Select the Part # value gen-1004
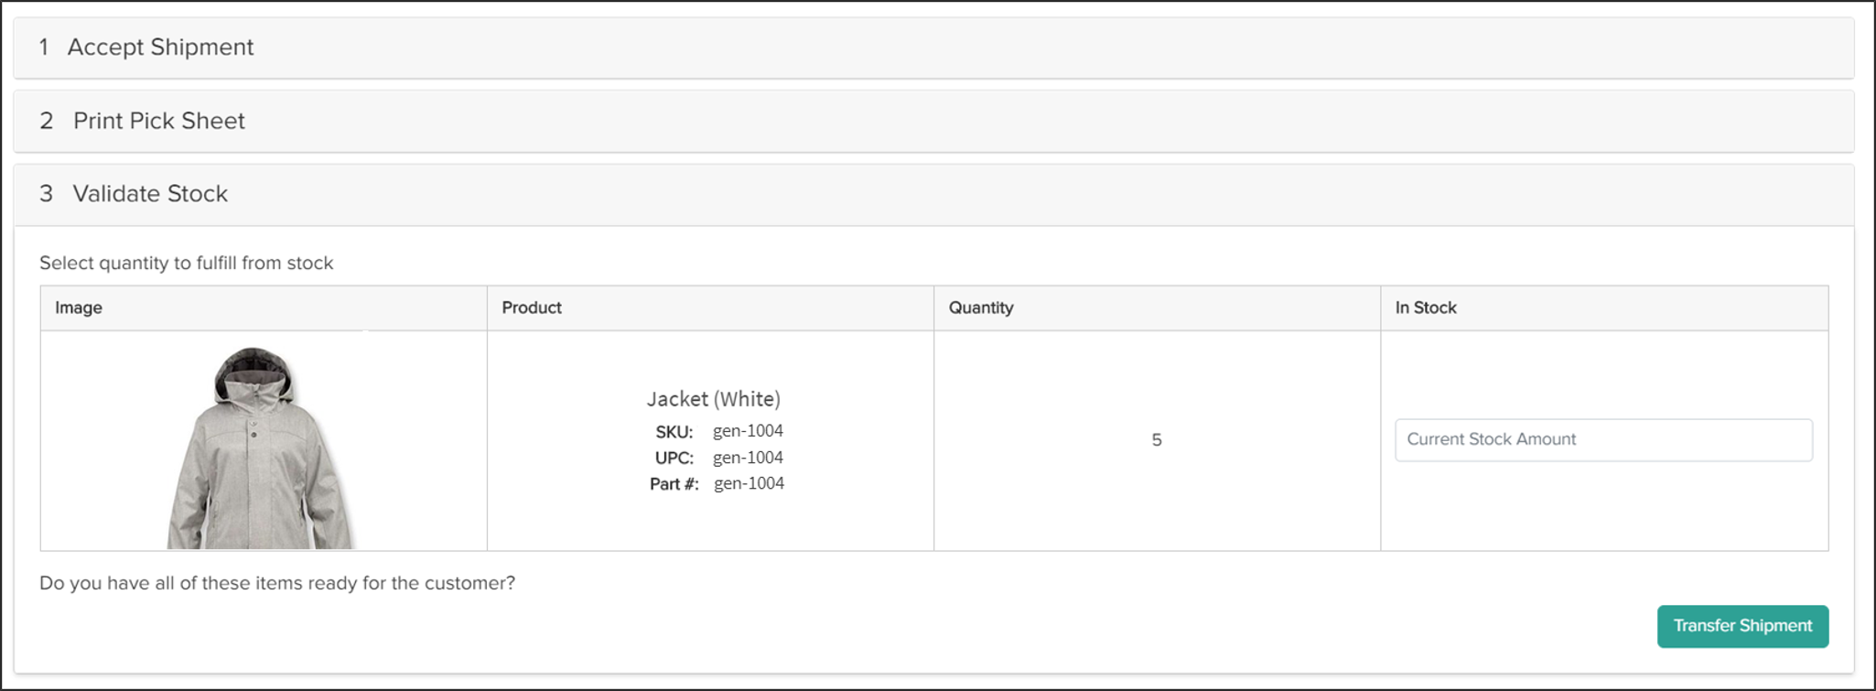The width and height of the screenshot is (1876, 691). (749, 483)
